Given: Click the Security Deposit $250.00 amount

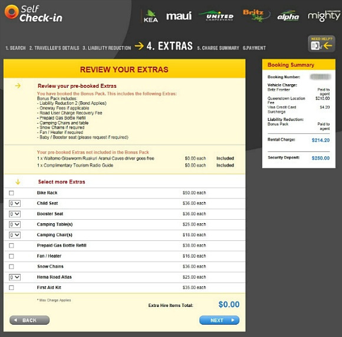Looking at the screenshot, I should click(321, 158).
